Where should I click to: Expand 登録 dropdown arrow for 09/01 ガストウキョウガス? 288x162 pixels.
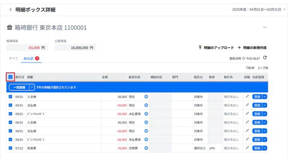pyautogui.click(x=265, y=114)
